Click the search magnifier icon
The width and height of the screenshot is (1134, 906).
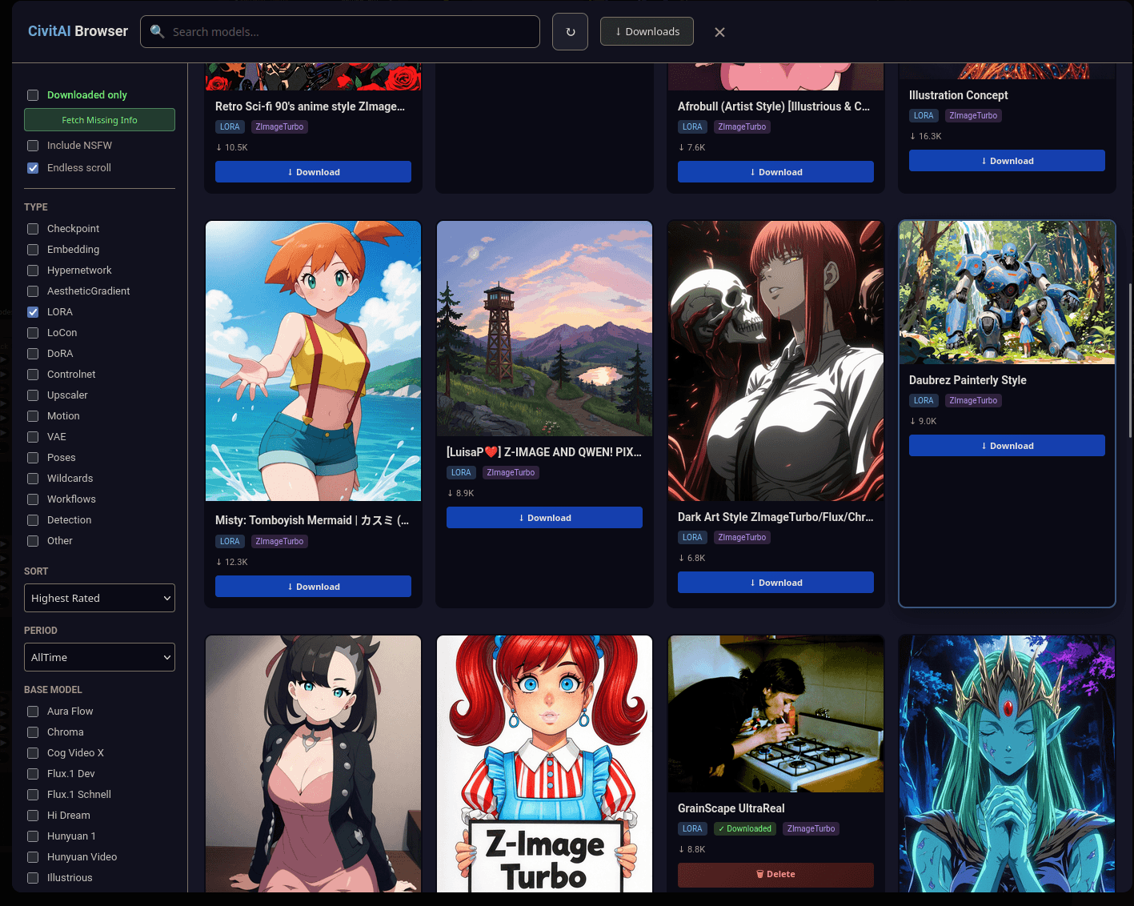pos(158,31)
